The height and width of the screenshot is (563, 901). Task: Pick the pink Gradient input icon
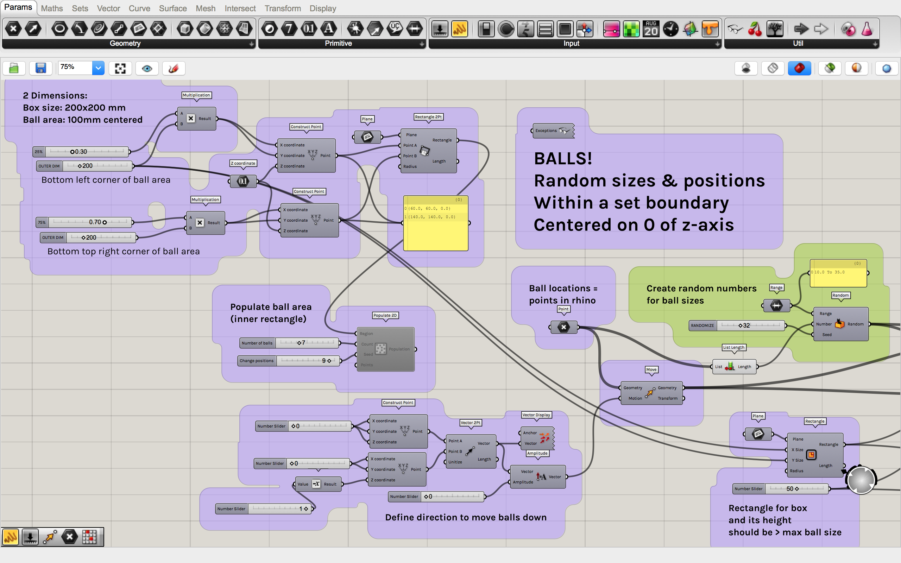611,29
